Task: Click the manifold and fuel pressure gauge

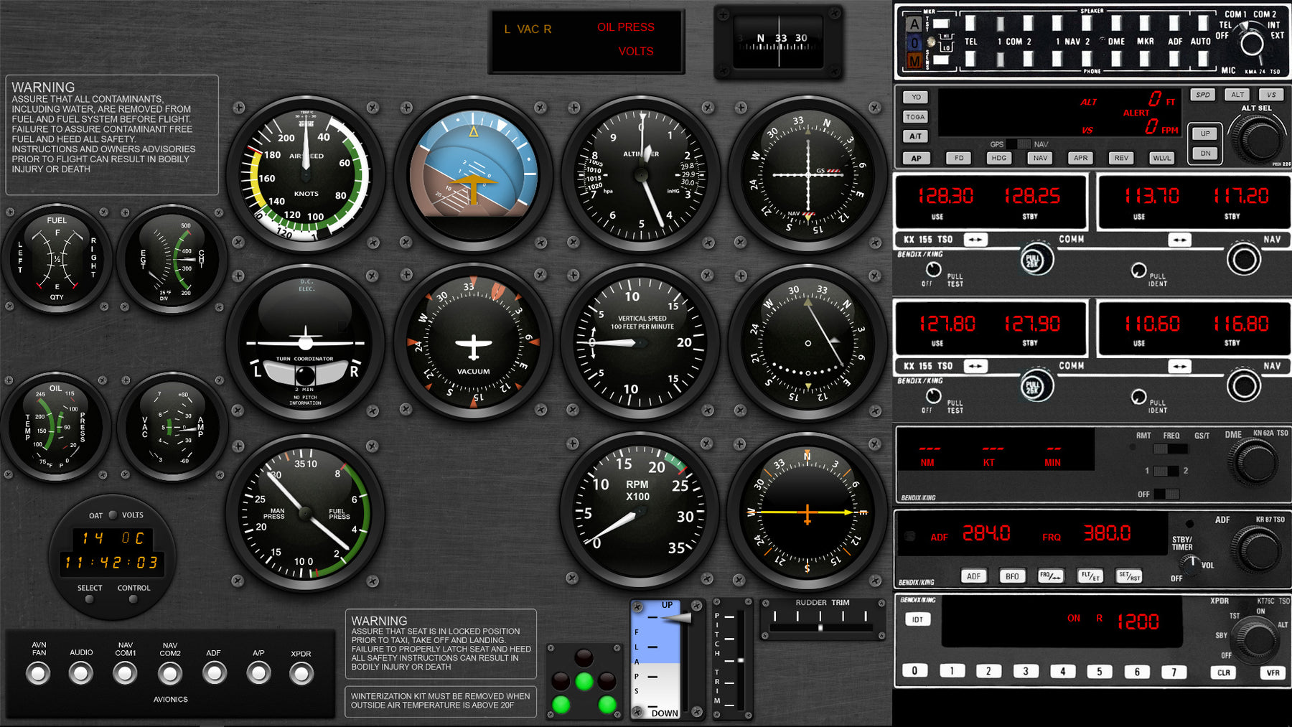Action: tap(305, 512)
